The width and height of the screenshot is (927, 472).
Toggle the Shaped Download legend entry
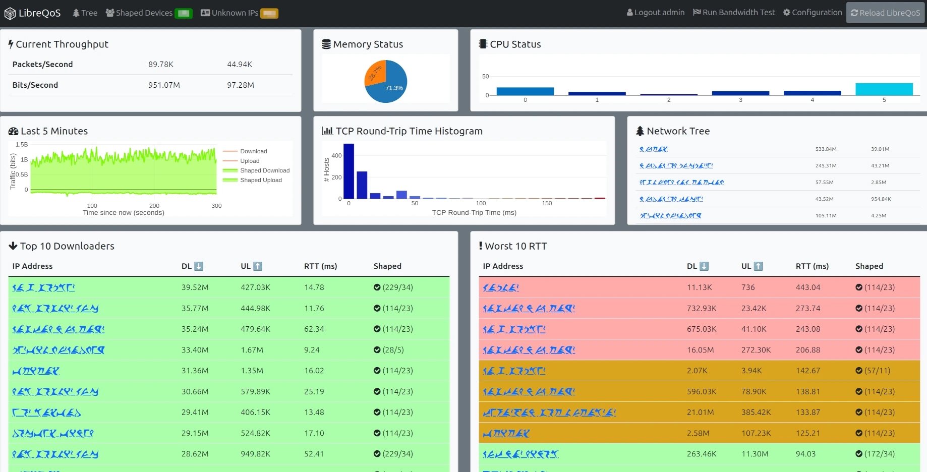[256, 170]
